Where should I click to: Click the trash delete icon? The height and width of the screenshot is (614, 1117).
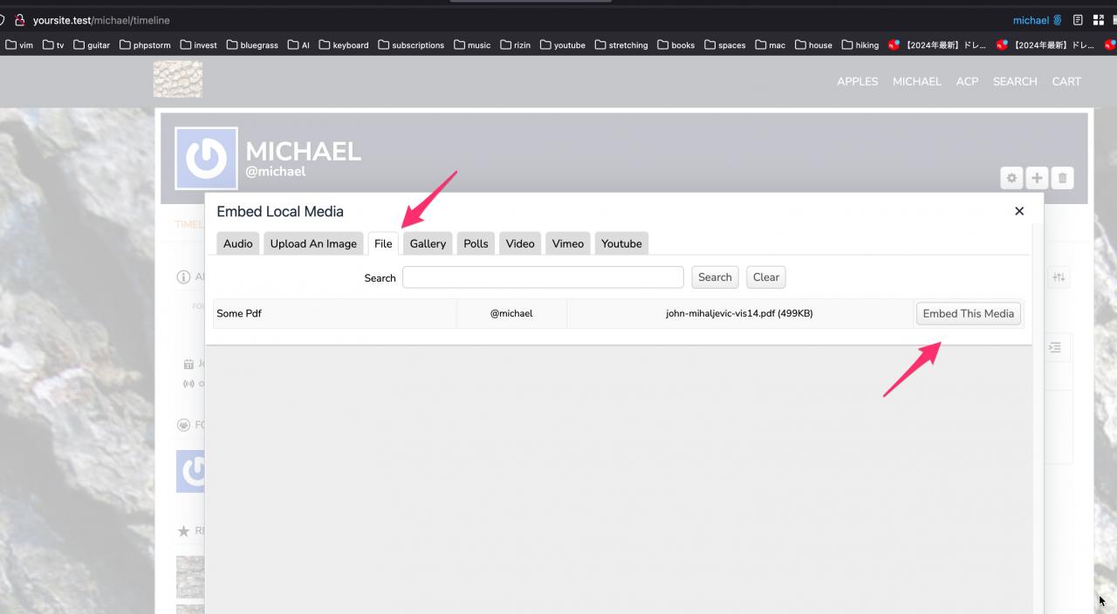(1062, 178)
